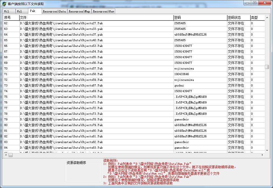
Task: Select row 65 Objects40.Pak file path
Action: tap(61, 40)
